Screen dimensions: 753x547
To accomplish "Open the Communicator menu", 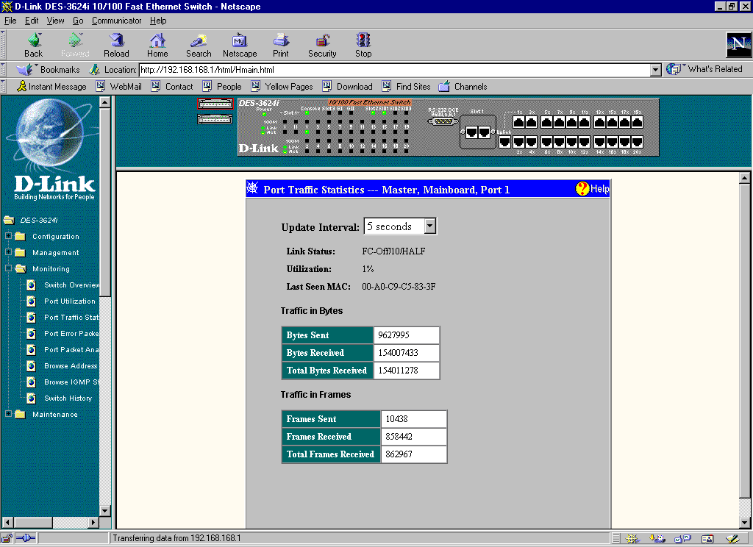I will pyautogui.click(x=116, y=21).
